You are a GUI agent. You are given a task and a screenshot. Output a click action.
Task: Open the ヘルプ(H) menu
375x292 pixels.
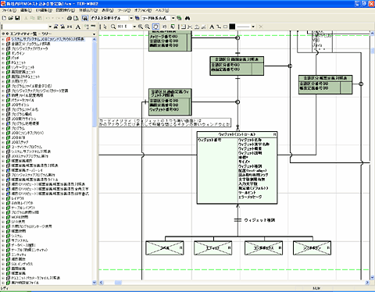click(162, 10)
